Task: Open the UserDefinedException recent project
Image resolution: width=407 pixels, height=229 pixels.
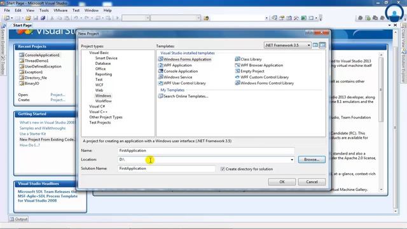Action: coord(40,66)
